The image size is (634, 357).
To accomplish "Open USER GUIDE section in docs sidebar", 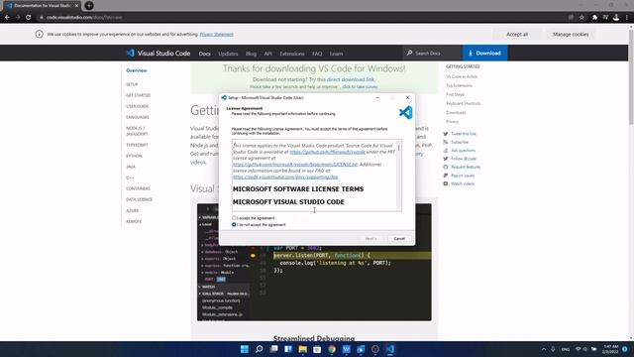I will point(137,106).
